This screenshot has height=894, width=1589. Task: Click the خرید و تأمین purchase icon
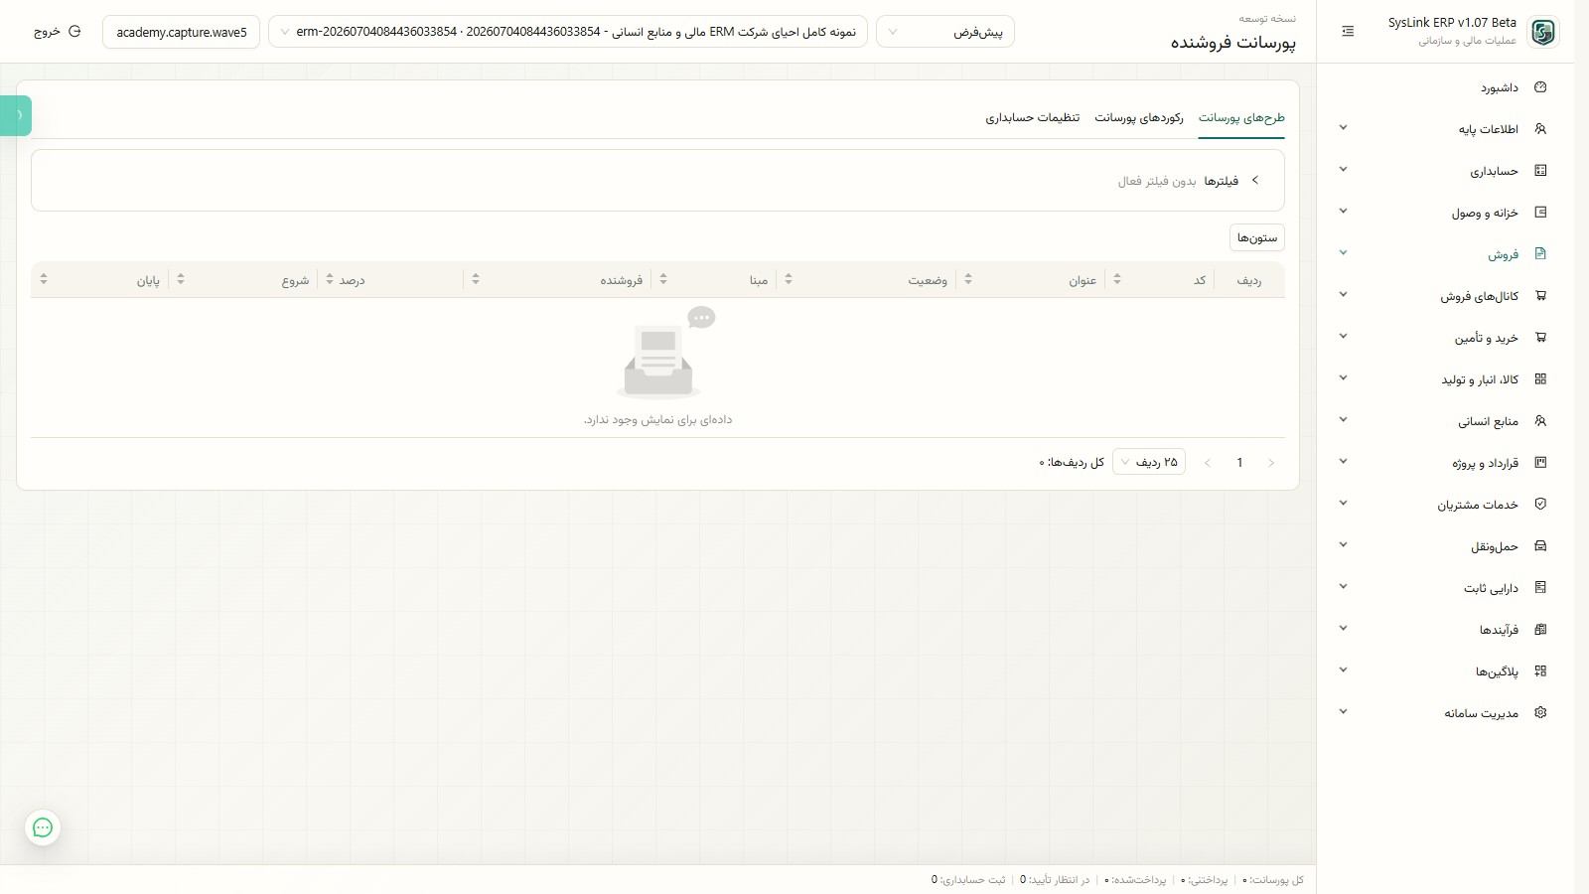click(1540, 338)
